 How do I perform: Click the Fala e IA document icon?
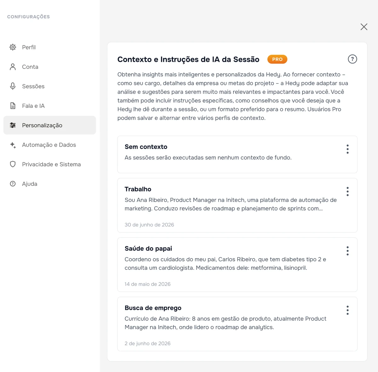(x=13, y=106)
